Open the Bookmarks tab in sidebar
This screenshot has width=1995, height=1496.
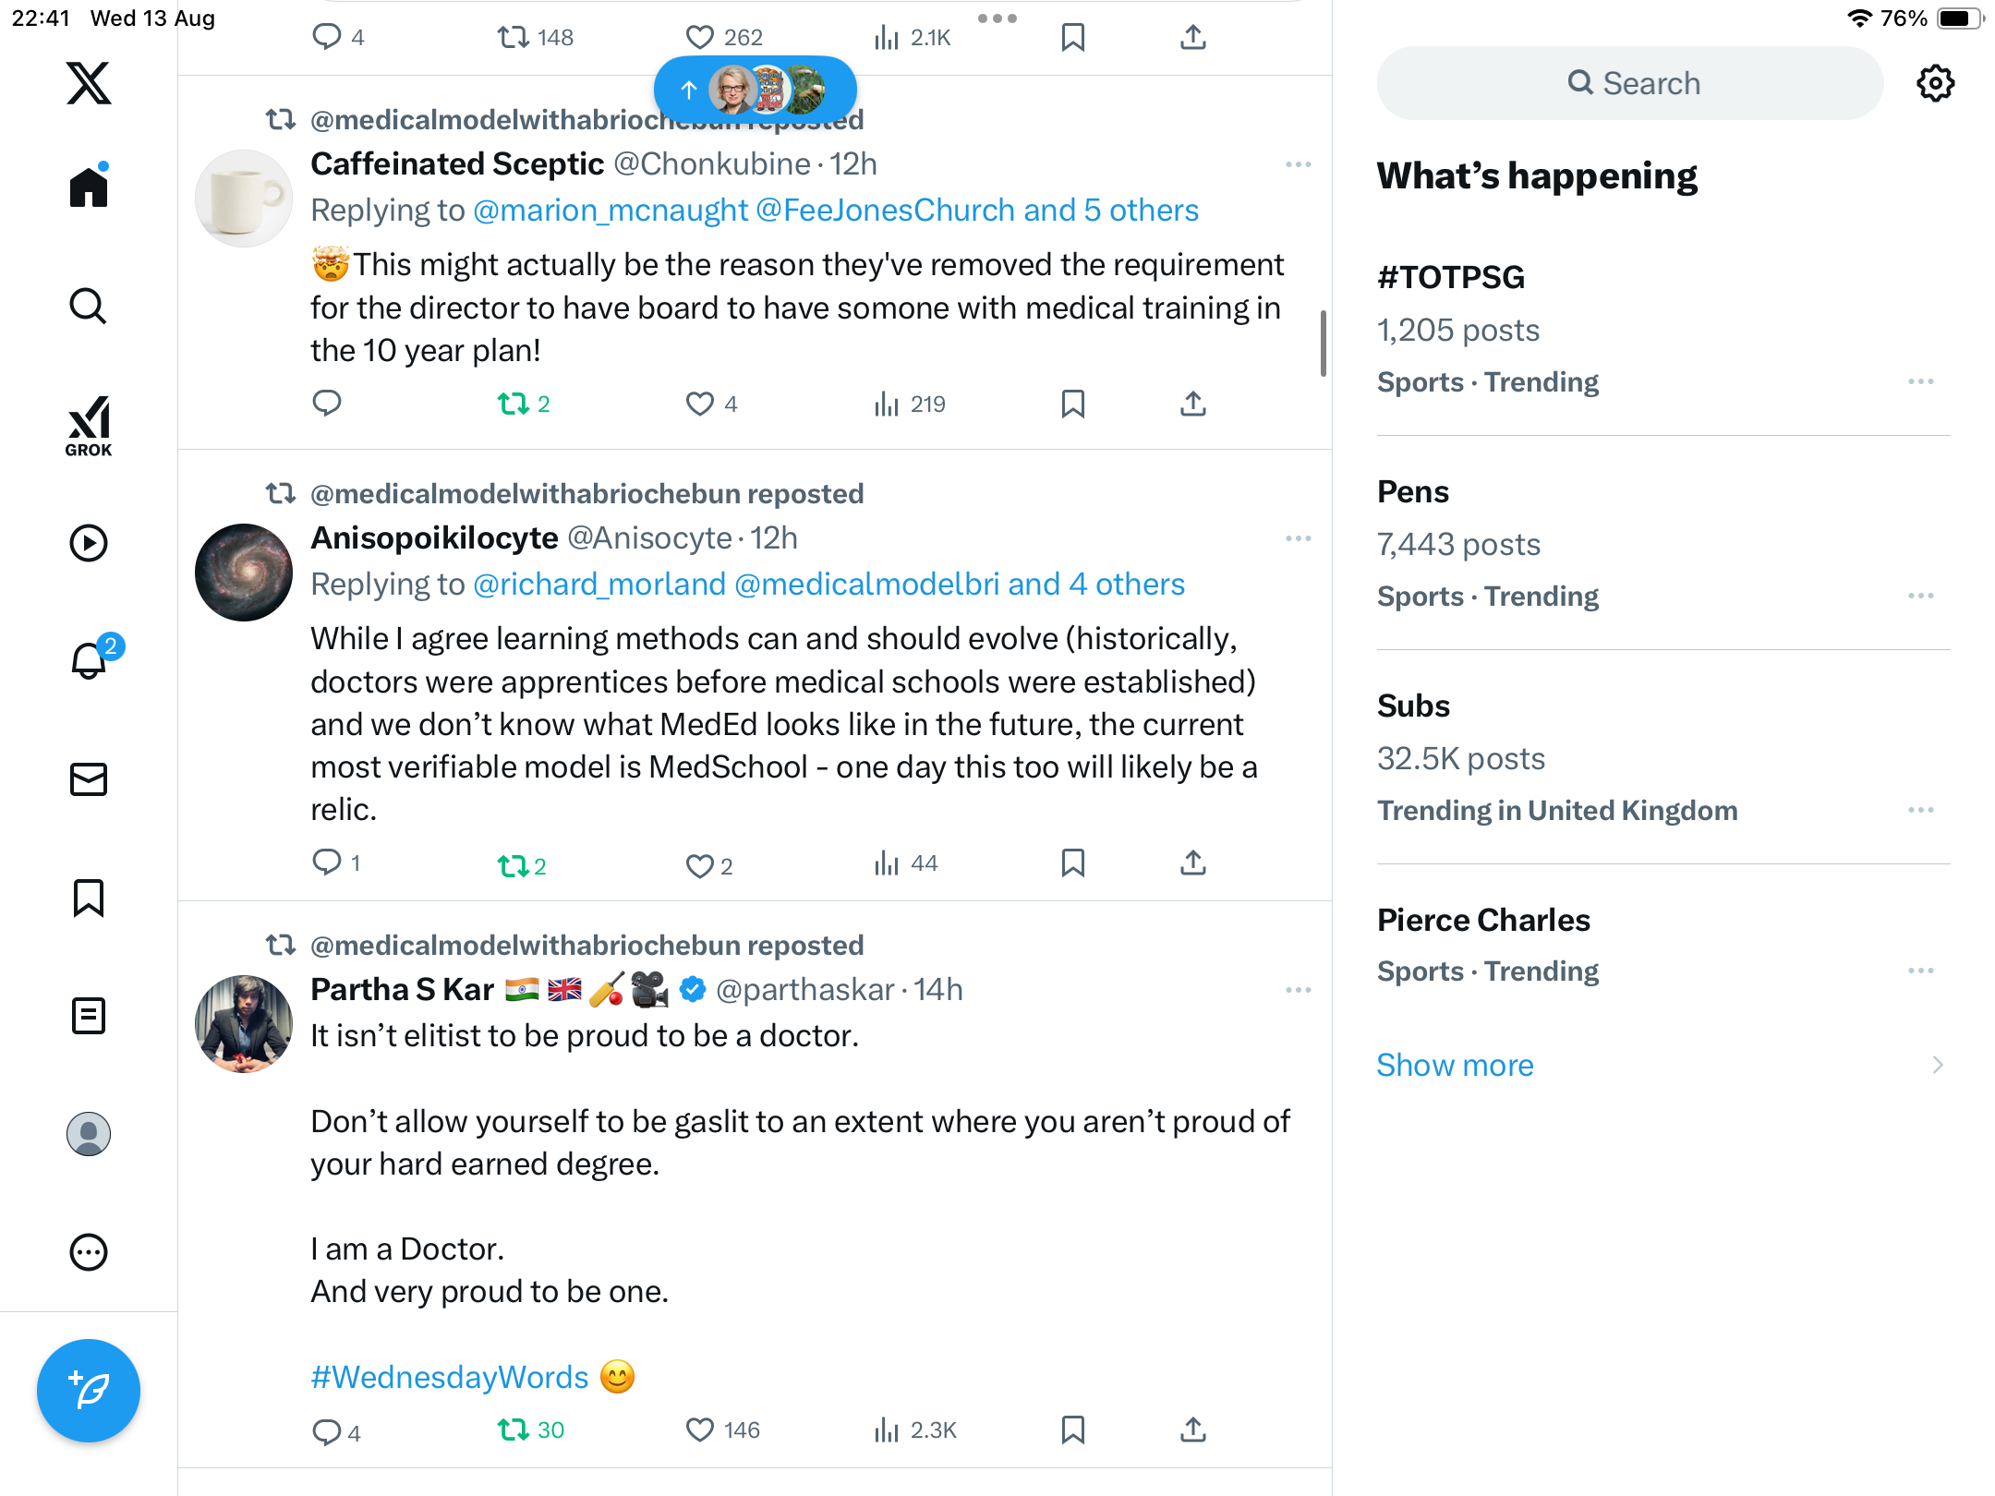pyautogui.click(x=89, y=898)
